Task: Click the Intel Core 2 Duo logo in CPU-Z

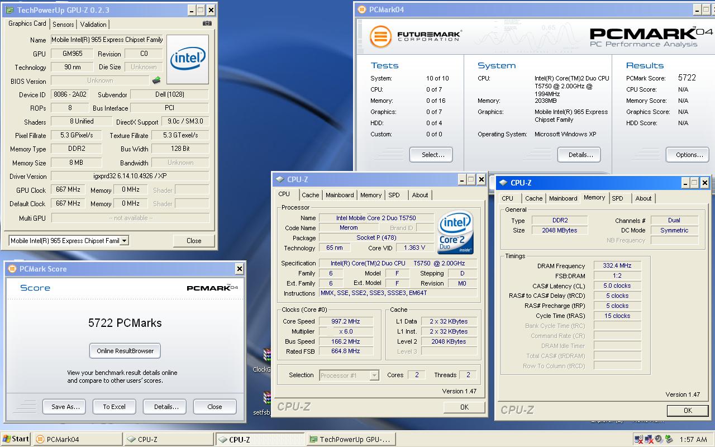Action: click(x=455, y=232)
